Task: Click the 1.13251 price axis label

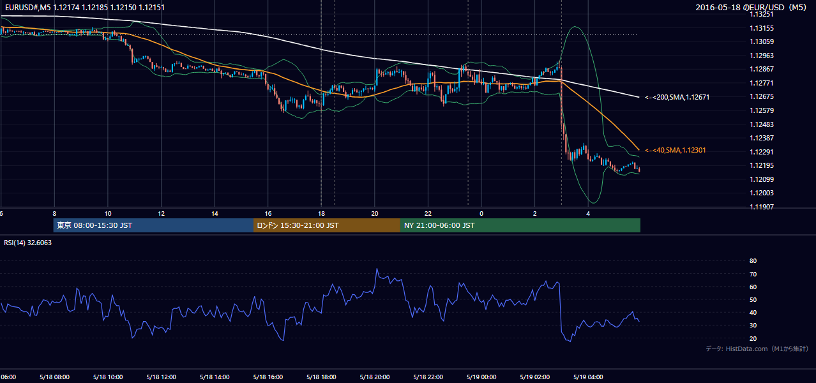Action: pyautogui.click(x=762, y=14)
